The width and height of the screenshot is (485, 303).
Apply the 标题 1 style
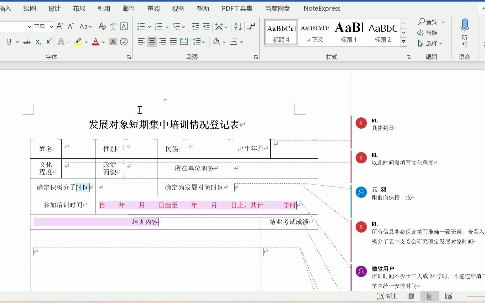click(348, 31)
